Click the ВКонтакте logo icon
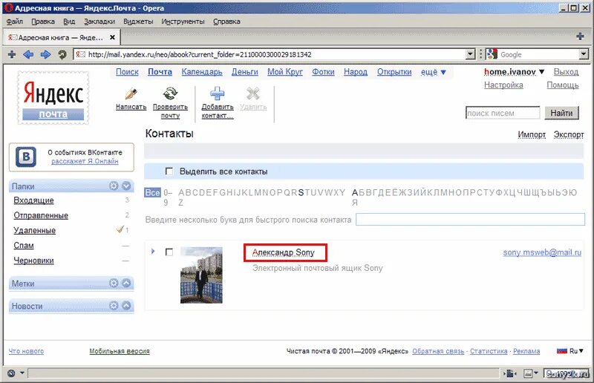Viewport: 594px width, 383px height. [26, 157]
